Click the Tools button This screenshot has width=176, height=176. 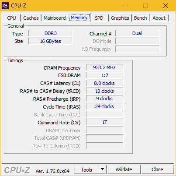pos(86,169)
